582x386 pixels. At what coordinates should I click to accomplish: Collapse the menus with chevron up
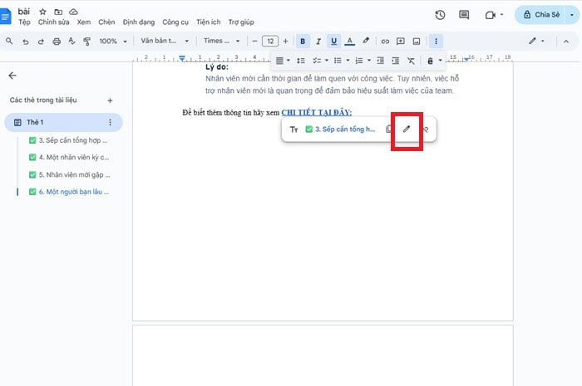(x=566, y=42)
